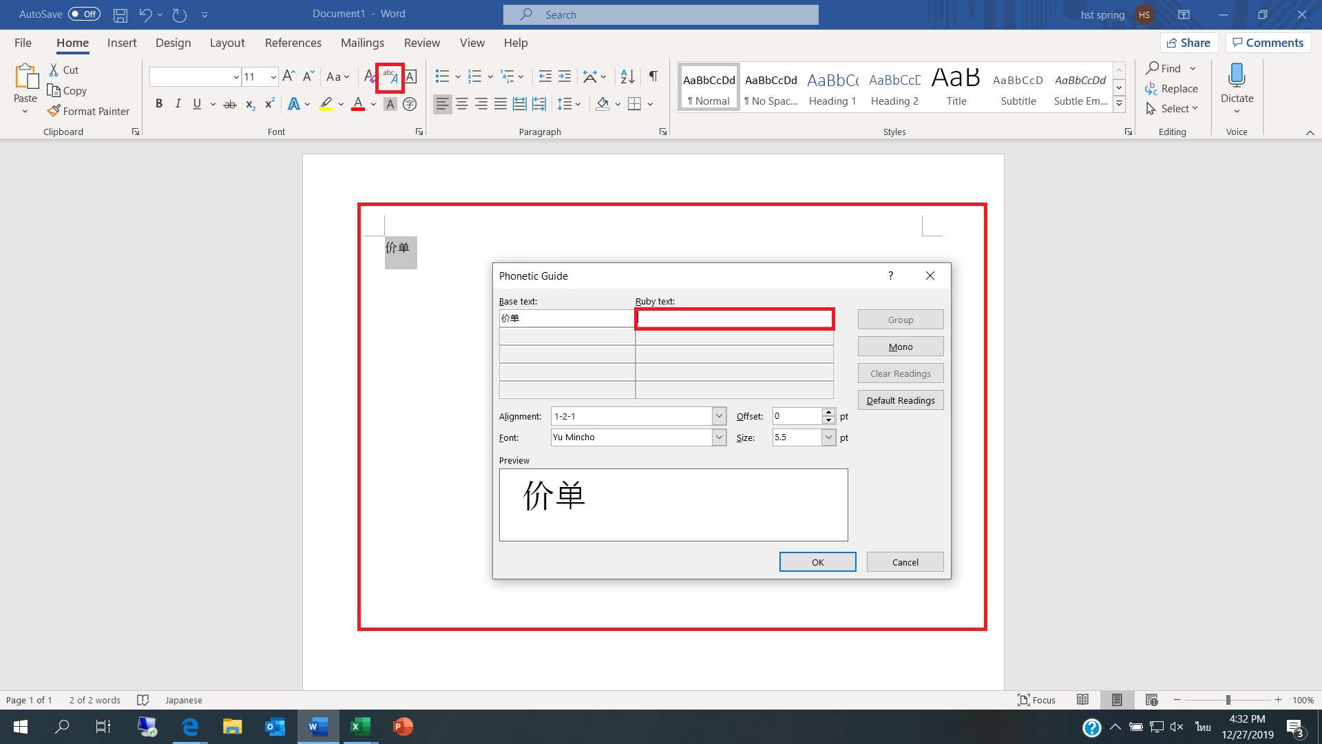Click the Enclose Characters icon
Image resolution: width=1322 pixels, height=744 pixels.
410,104
